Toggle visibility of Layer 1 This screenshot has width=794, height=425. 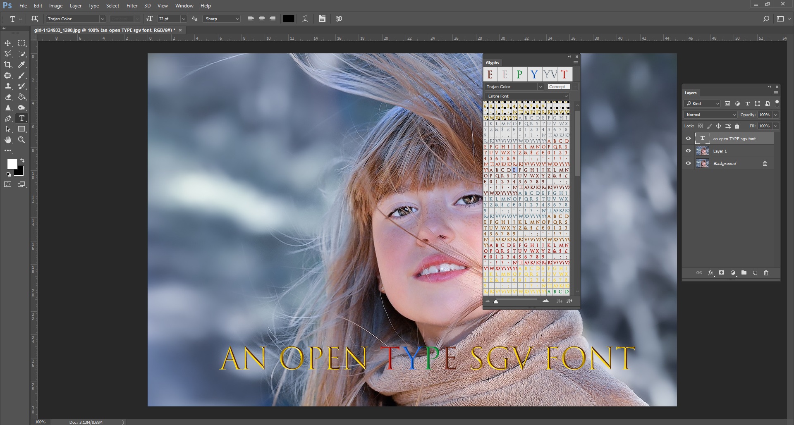(688, 151)
